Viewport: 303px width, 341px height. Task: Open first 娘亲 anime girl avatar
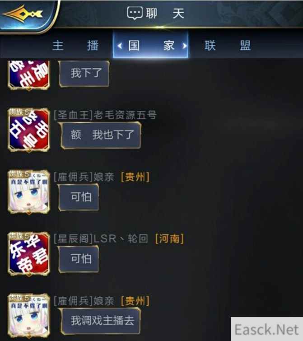pyautogui.click(x=29, y=192)
